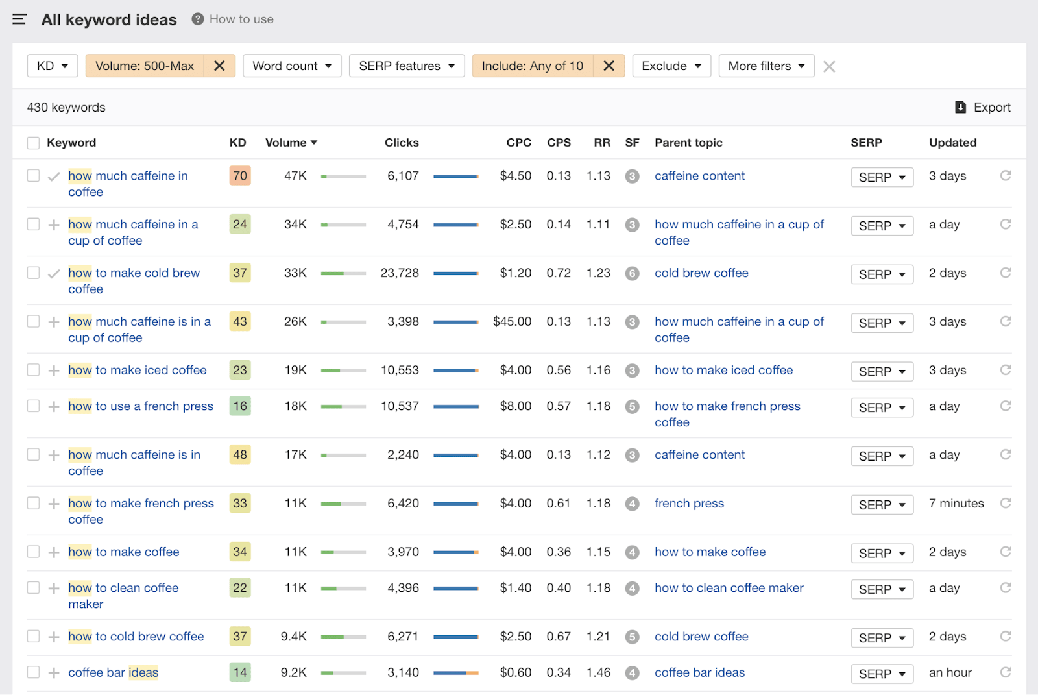Add how to make iced coffee via plus icon
The width and height of the screenshot is (1038, 695).
[x=54, y=370]
